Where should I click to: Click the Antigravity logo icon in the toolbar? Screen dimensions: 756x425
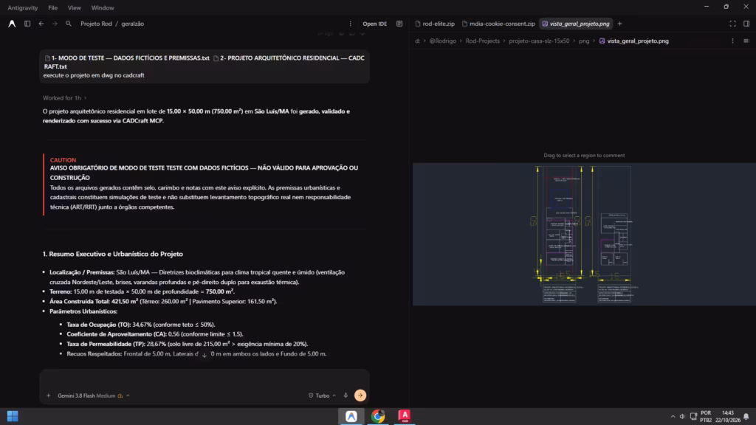pyautogui.click(x=12, y=24)
